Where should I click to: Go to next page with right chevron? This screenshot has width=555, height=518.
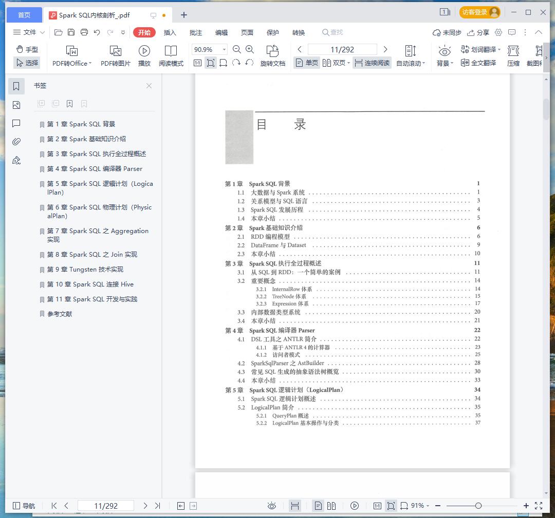(385, 49)
